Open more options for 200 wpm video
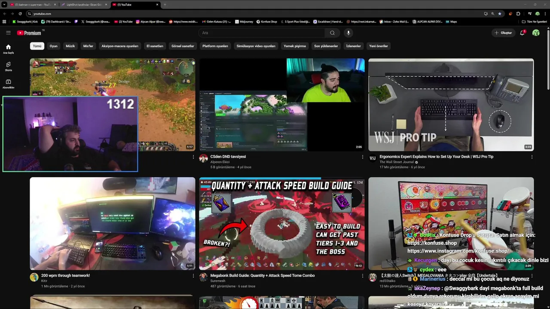Image resolution: width=550 pixels, height=309 pixels. (193, 276)
